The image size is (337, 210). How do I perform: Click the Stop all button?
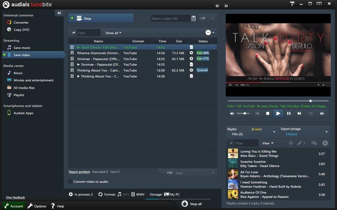coord(192,204)
